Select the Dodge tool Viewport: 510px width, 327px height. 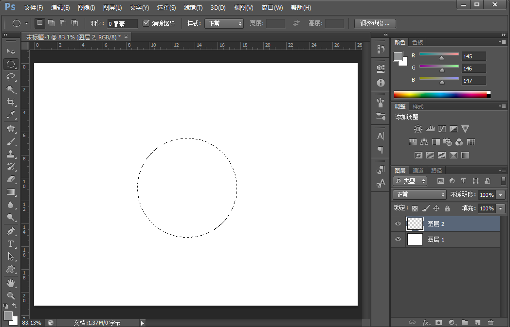click(x=11, y=217)
